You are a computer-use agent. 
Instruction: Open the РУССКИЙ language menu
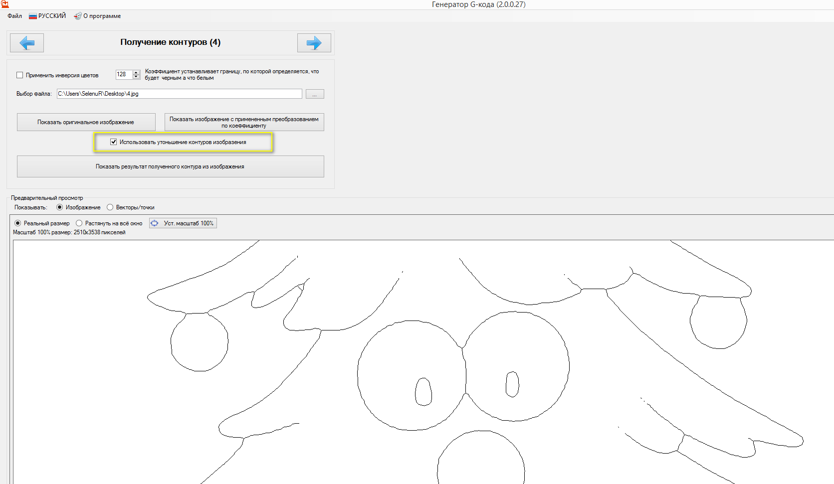(x=47, y=16)
